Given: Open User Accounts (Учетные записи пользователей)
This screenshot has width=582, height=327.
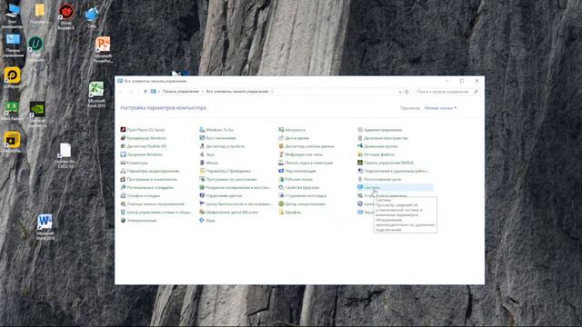Looking at the screenshot, I should point(153,203).
